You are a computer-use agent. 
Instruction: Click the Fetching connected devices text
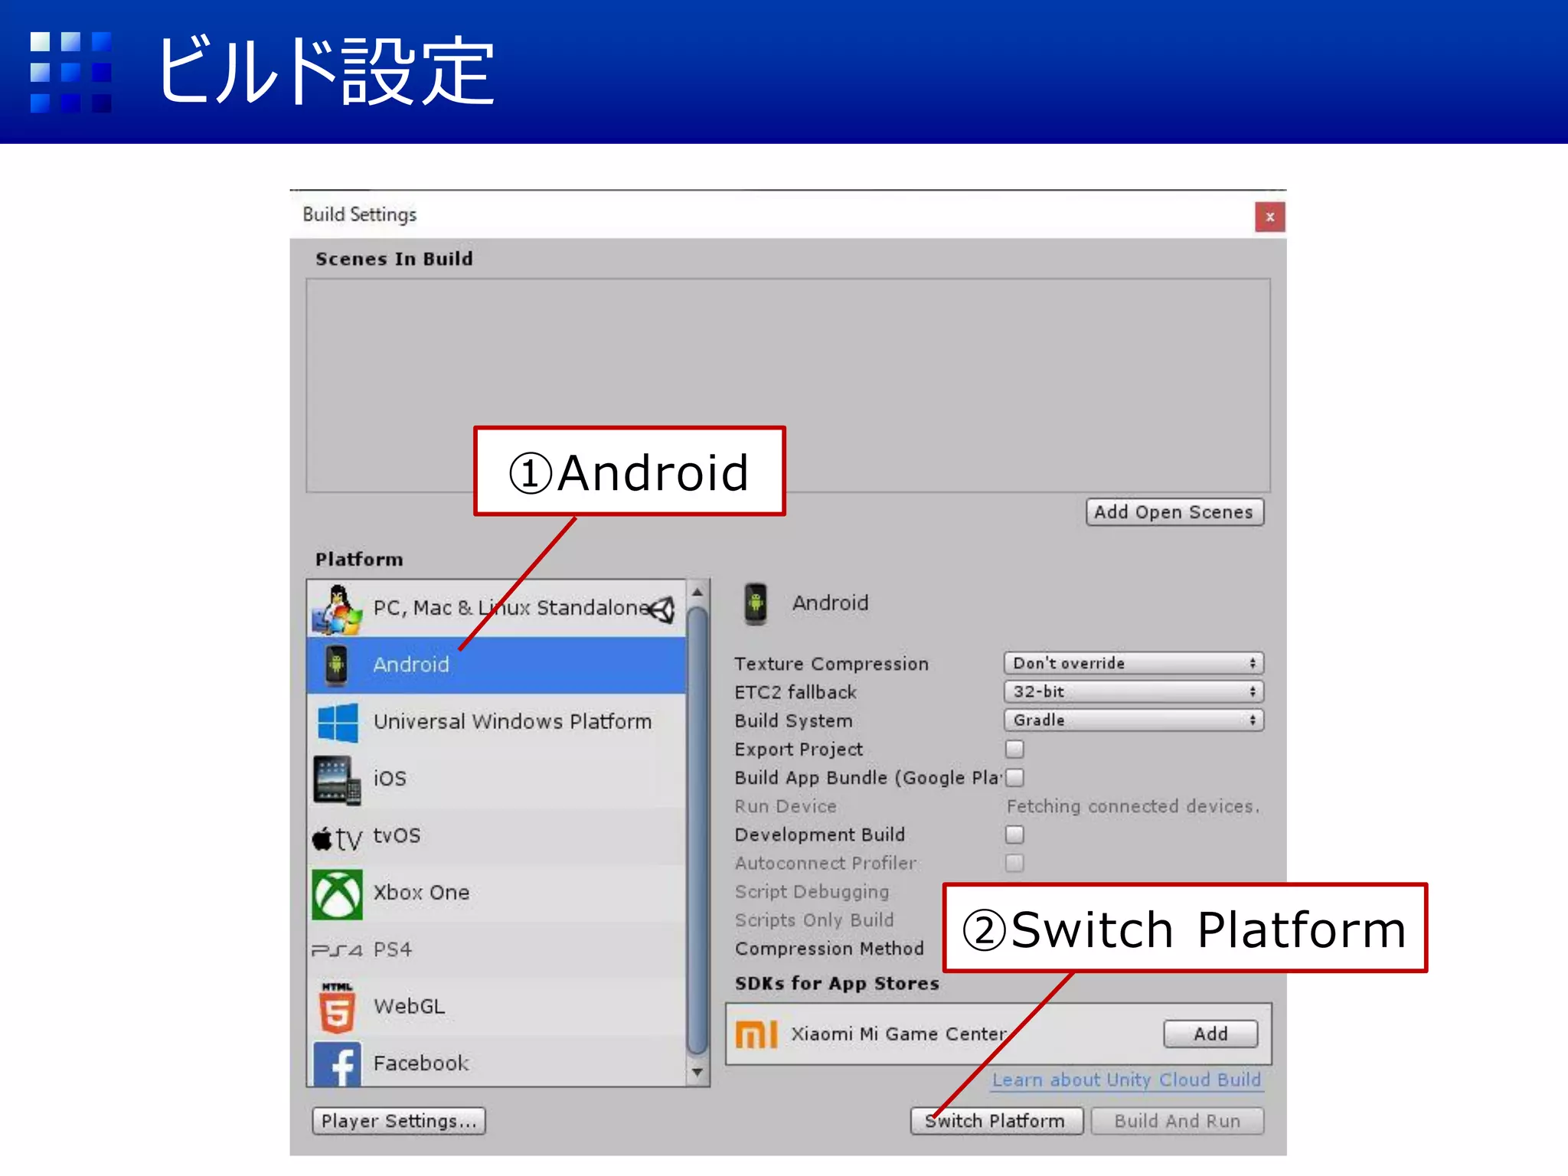1133,806
